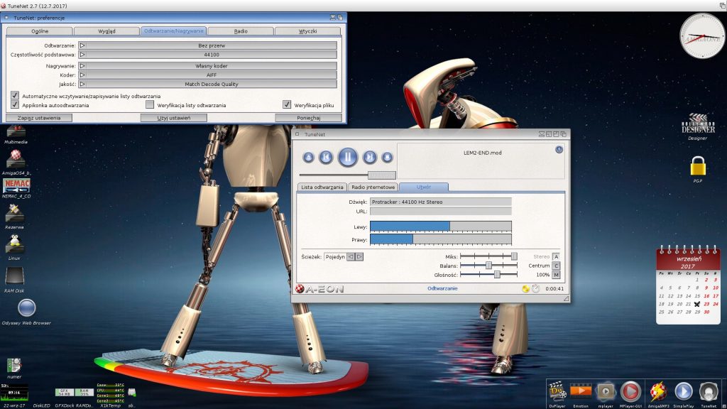Click the TuneNet dock icon
The width and height of the screenshot is (727, 409).
click(709, 392)
